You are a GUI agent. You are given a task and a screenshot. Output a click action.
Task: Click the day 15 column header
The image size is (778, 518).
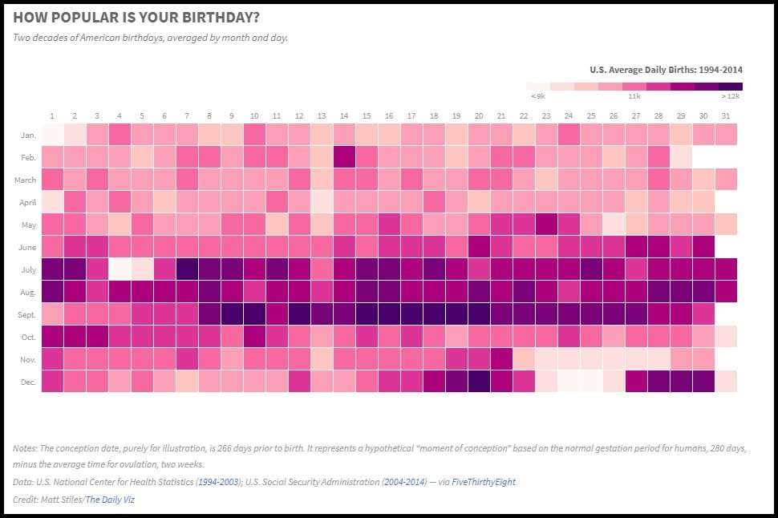tap(367, 115)
